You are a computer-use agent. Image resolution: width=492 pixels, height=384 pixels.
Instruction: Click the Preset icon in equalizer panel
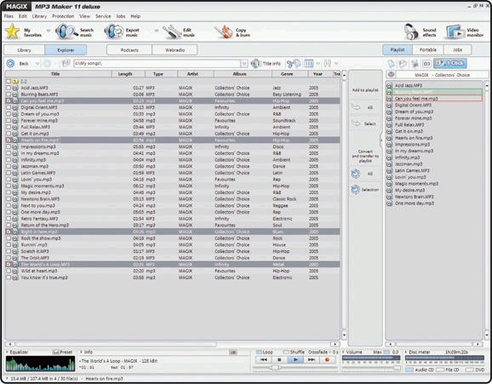click(x=56, y=352)
